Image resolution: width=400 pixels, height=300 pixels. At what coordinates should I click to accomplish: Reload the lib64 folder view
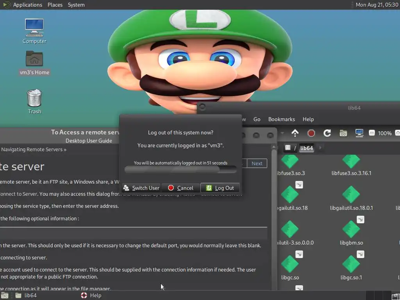tap(327, 133)
